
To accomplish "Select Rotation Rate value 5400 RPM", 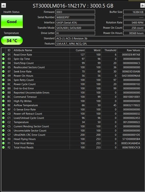I will pos(134,22).
